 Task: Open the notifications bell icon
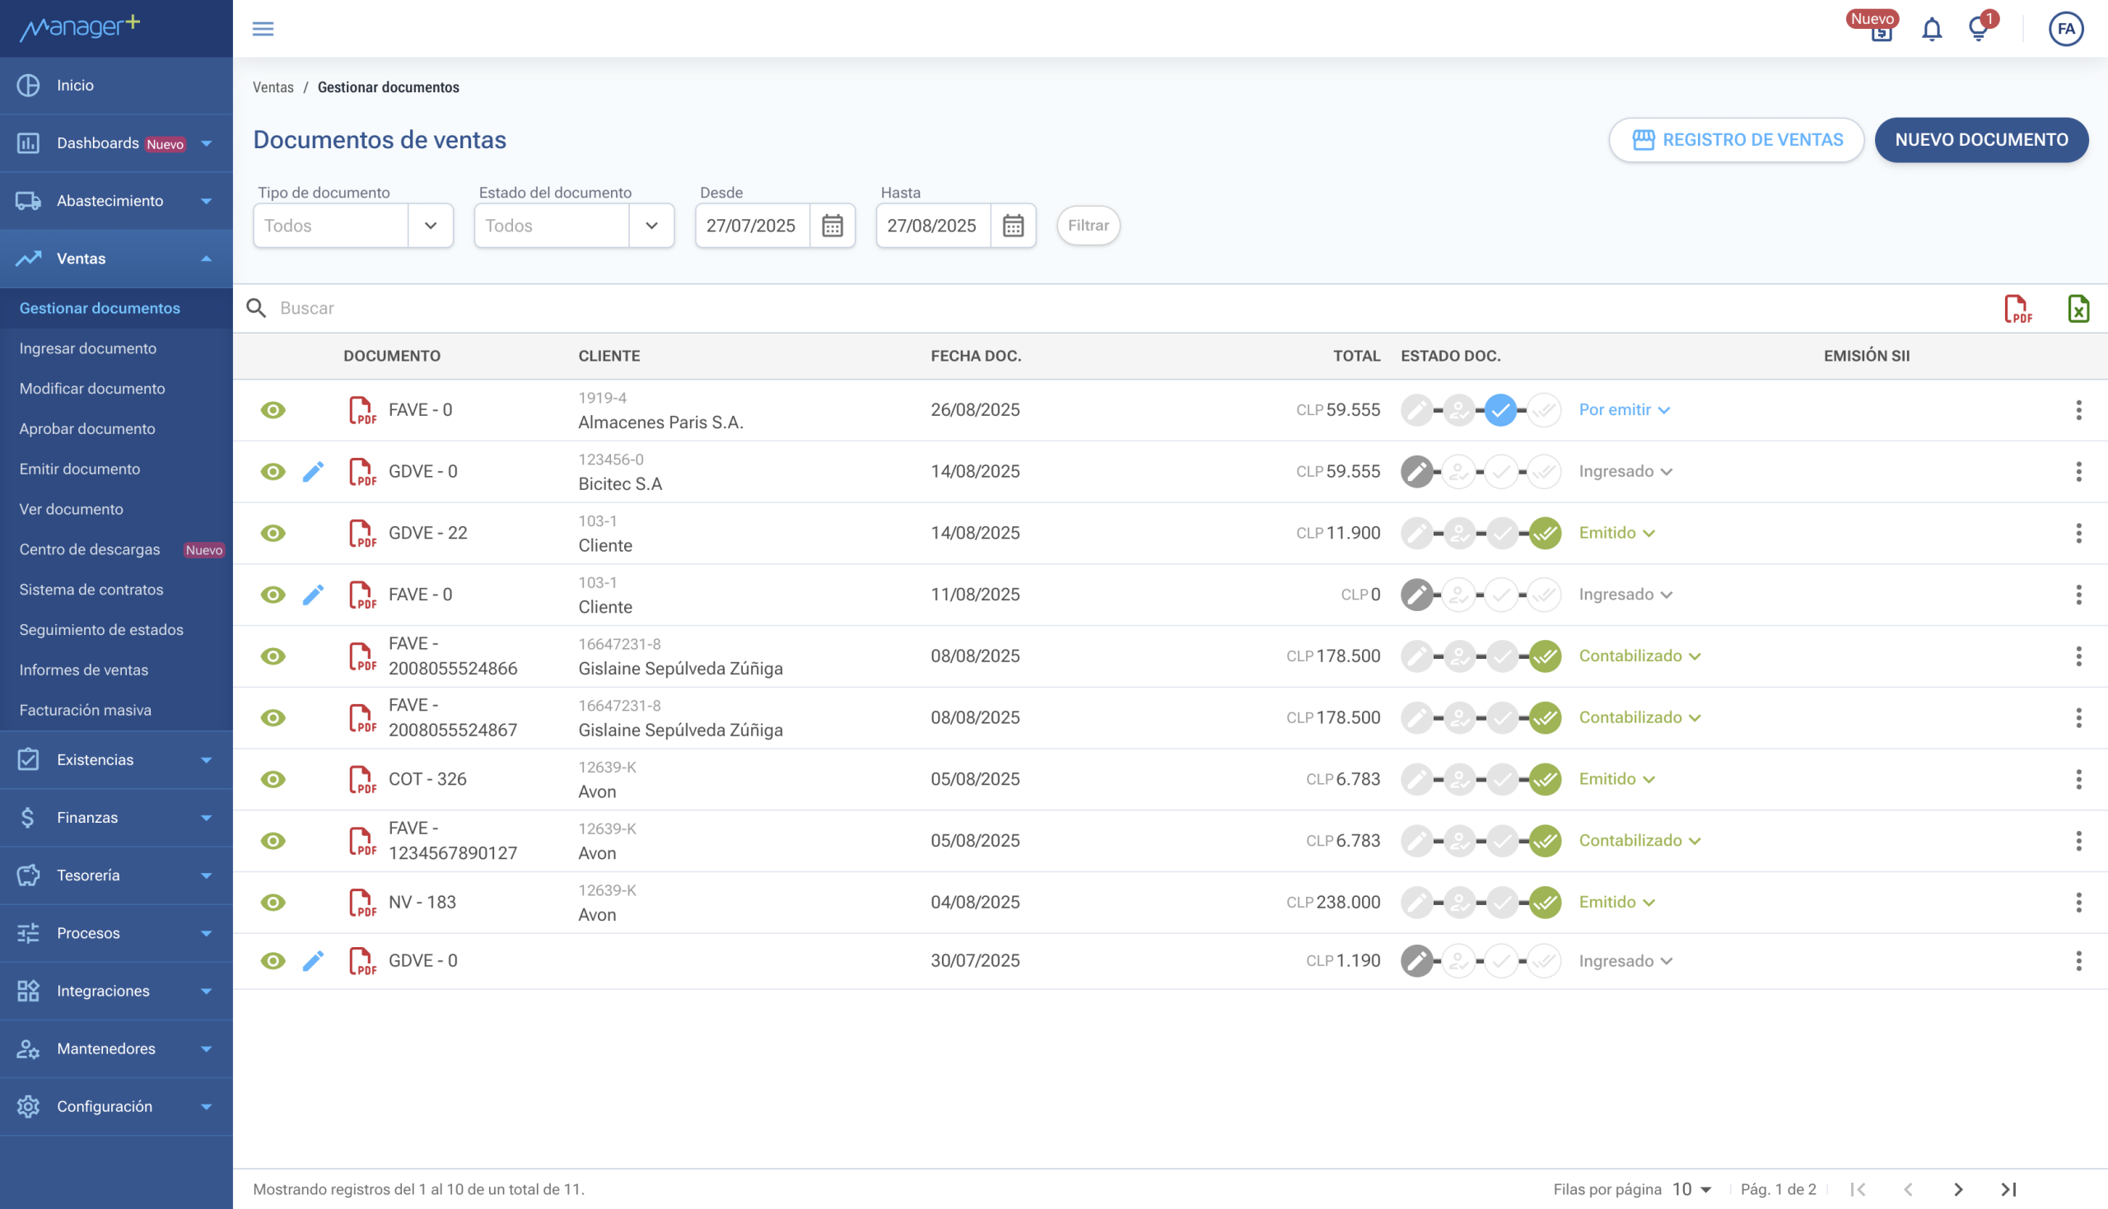click(1932, 30)
